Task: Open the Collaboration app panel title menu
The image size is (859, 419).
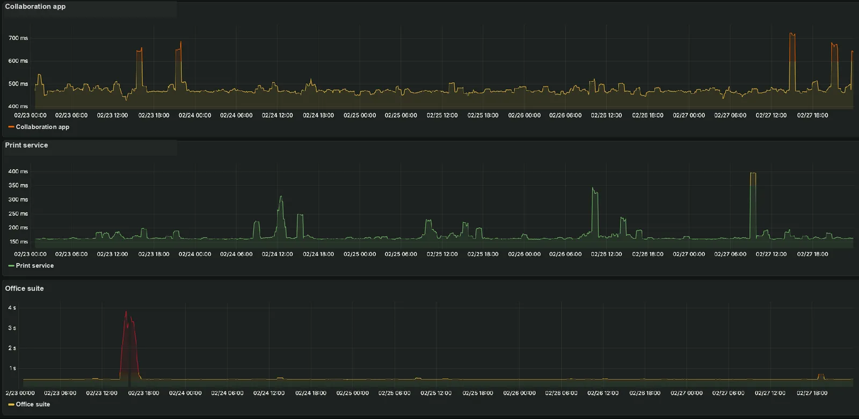Action: [x=35, y=6]
